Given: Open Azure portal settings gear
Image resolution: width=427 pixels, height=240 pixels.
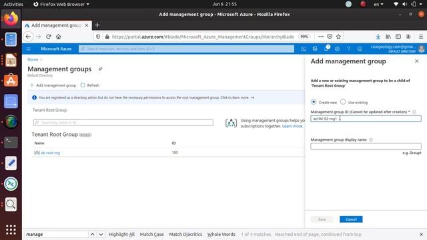Looking at the screenshot, I should pos(337,49).
